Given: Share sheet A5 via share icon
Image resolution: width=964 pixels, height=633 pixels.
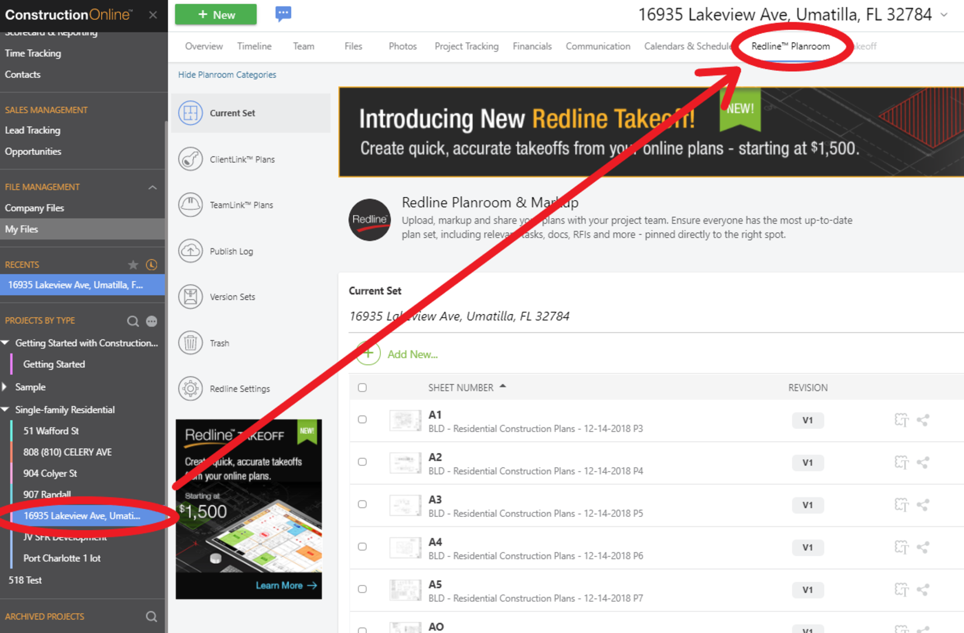Looking at the screenshot, I should point(923,590).
